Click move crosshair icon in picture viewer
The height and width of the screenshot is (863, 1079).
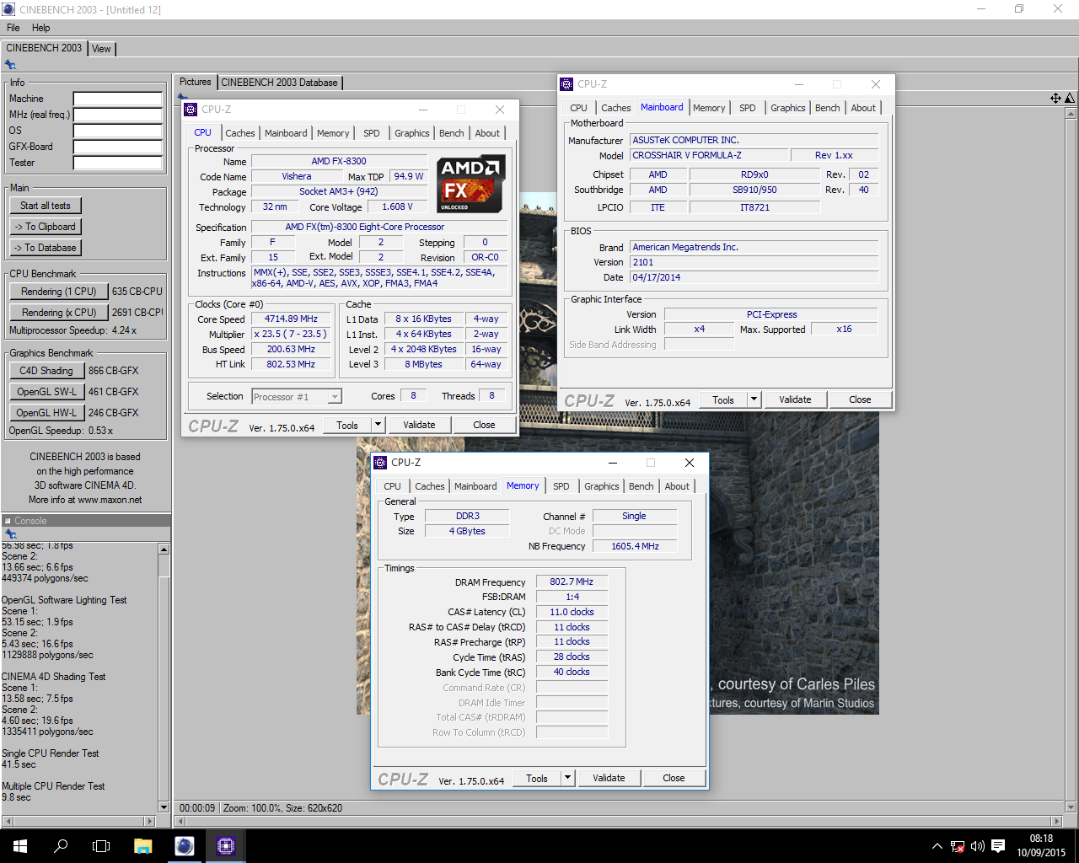coord(1055,99)
